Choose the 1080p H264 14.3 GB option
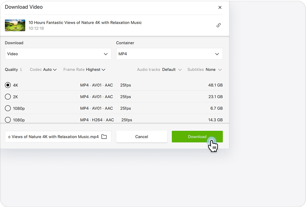 [8, 120]
